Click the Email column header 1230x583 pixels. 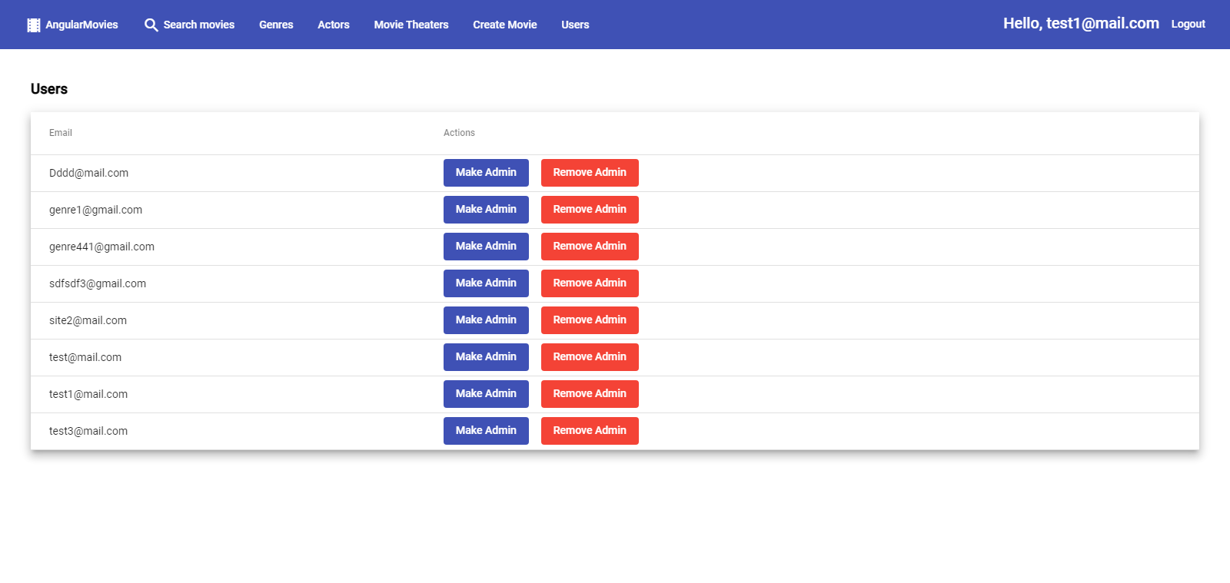pyautogui.click(x=61, y=133)
